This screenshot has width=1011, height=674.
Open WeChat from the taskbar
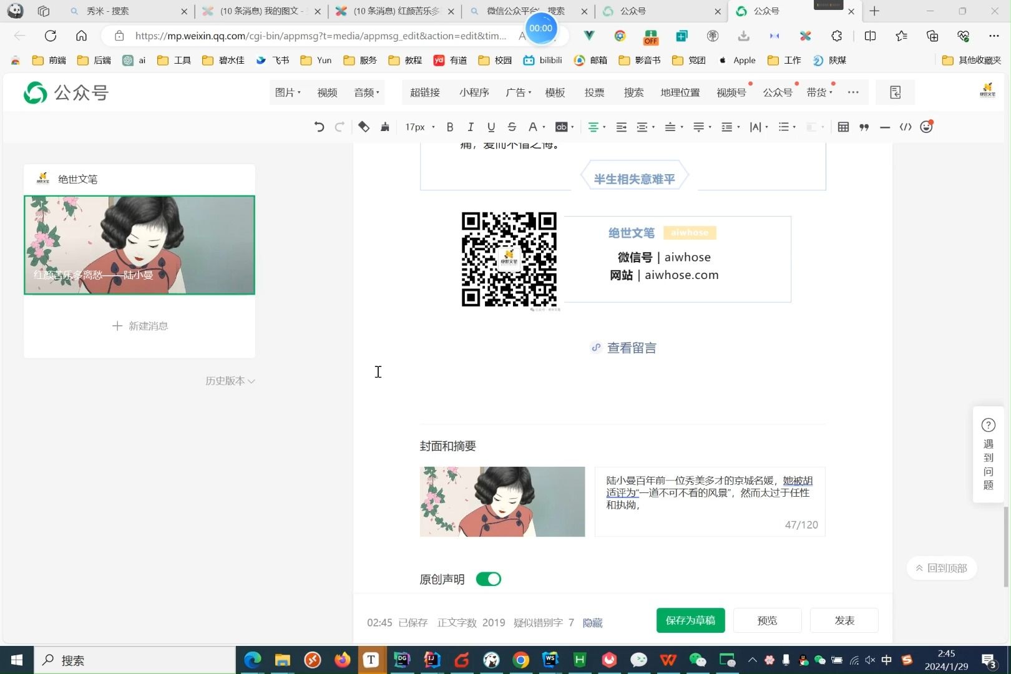[x=698, y=660]
